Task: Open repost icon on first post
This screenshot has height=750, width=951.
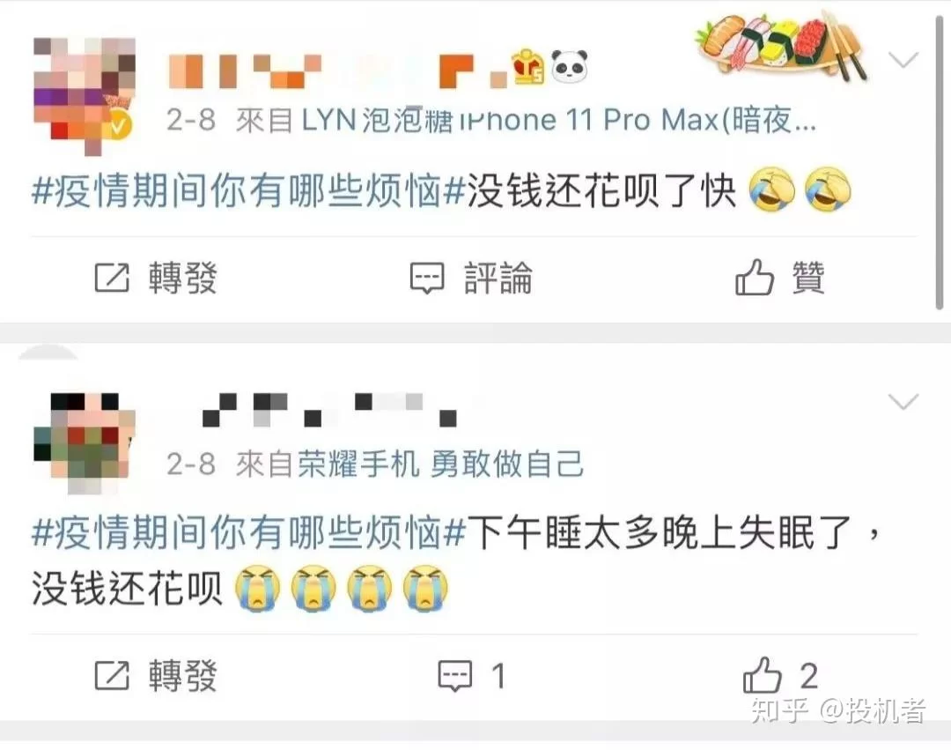Action: pyautogui.click(x=112, y=278)
